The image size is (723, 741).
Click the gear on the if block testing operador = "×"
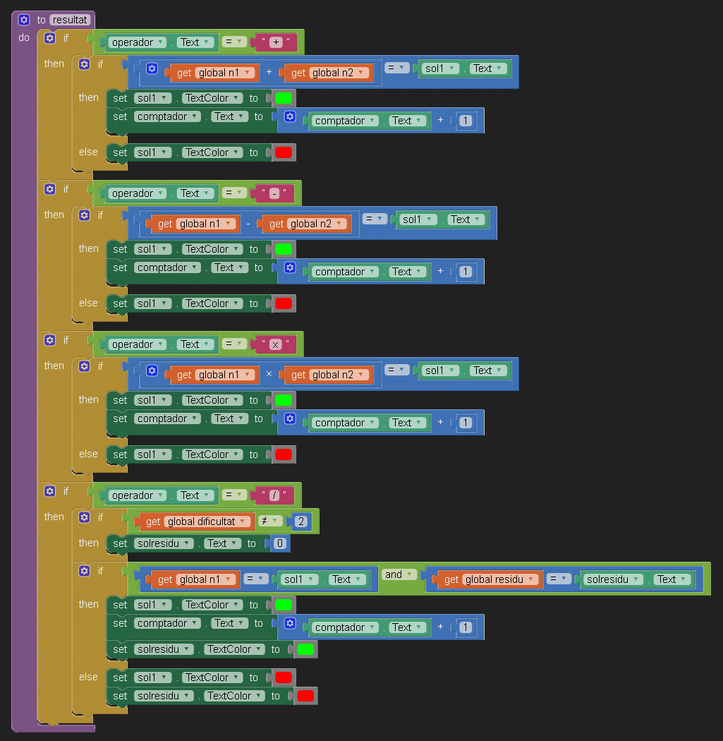tap(50, 340)
